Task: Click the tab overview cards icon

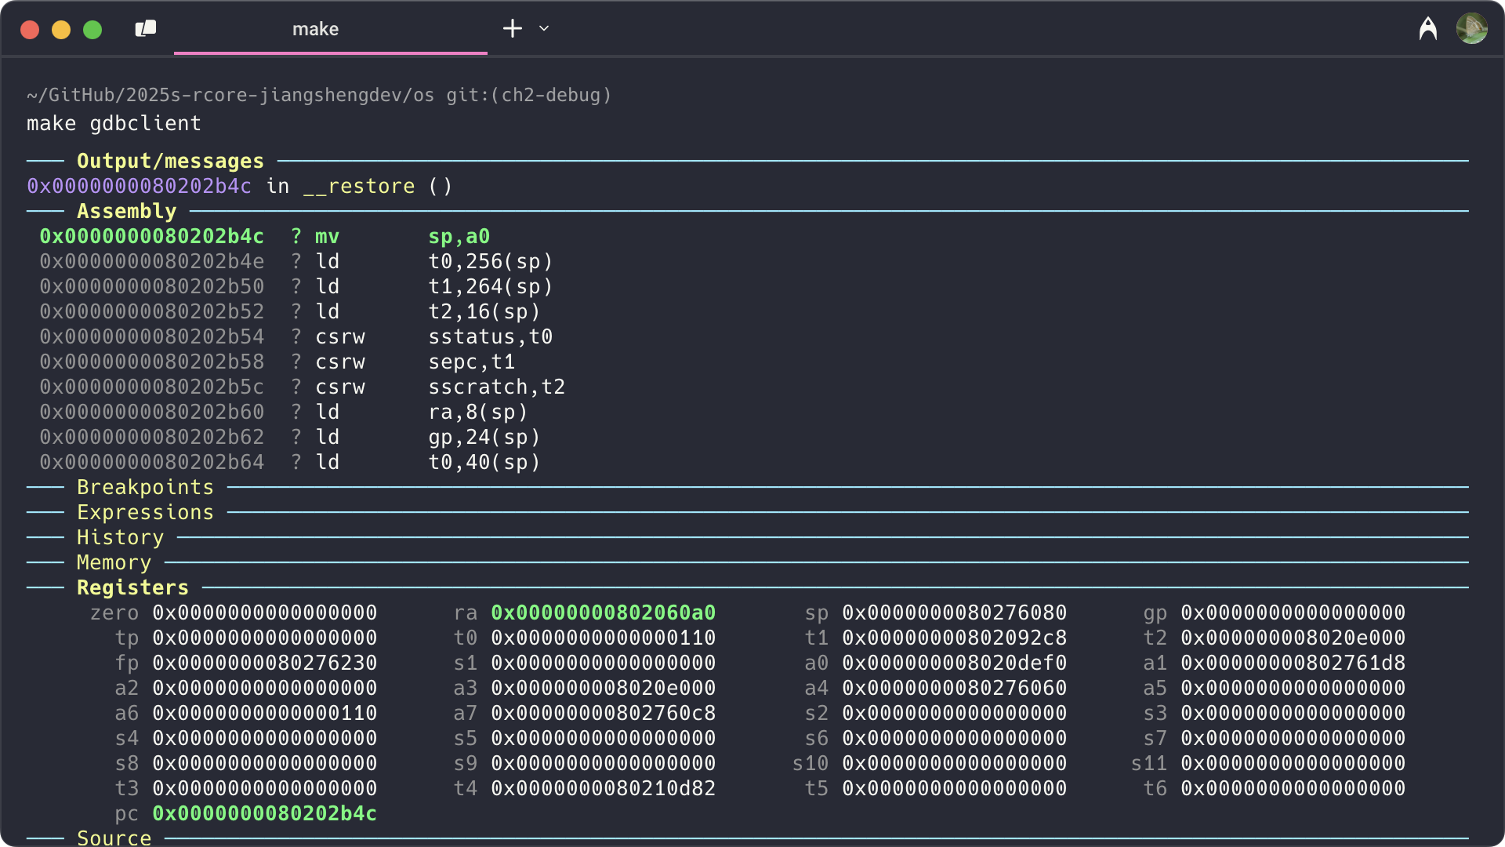Action: click(x=146, y=29)
